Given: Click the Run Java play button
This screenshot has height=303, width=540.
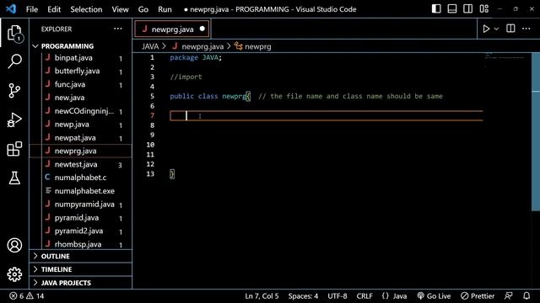Looking at the screenshot, I should pyautogui.click(x=486, y=29).
